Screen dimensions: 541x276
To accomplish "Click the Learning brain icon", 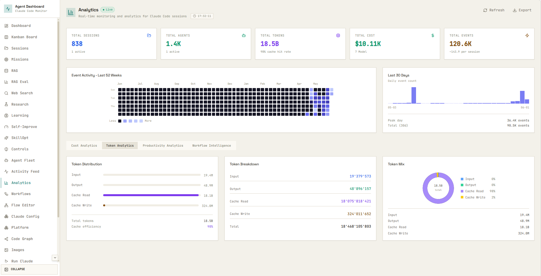I will 6,115.
